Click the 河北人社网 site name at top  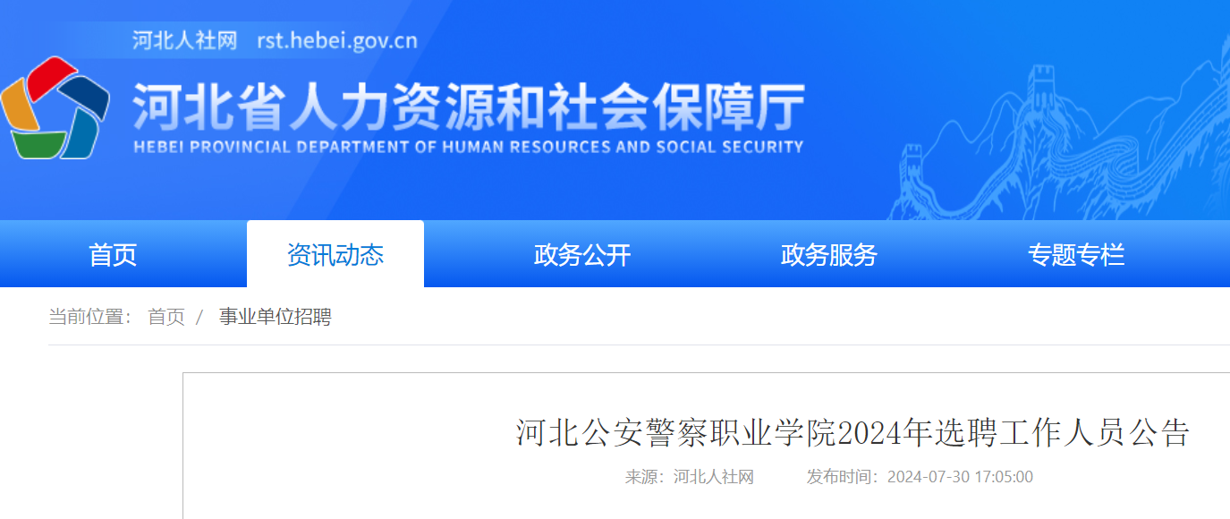point(184,41)
